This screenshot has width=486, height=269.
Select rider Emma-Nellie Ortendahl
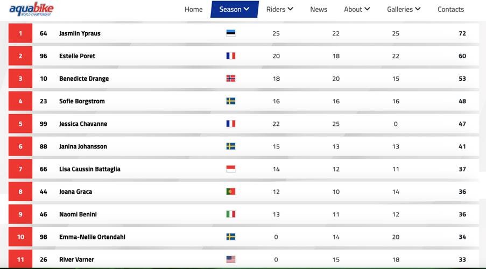(92, 237)
